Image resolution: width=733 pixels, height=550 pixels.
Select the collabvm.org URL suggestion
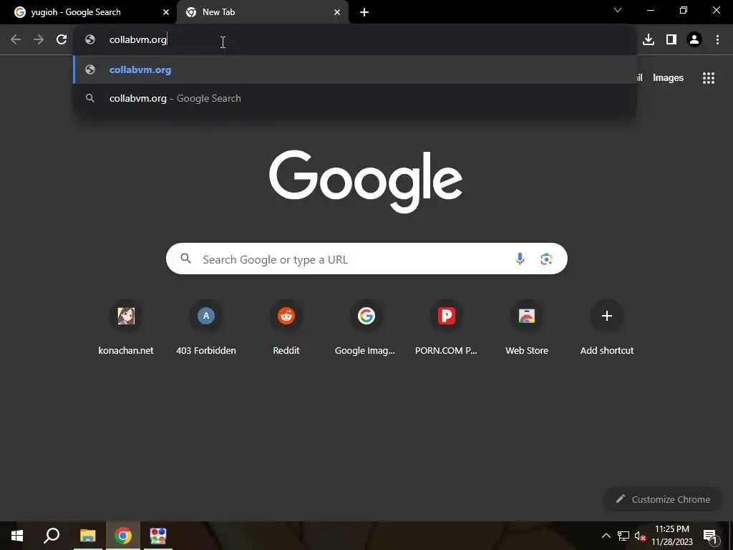[355, 69]
